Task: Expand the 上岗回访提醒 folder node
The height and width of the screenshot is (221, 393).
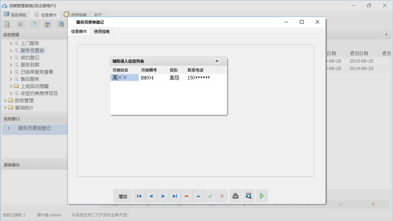Action: [x=11, y=86]
